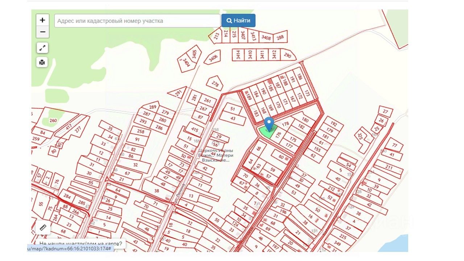
Task: Click parcel number 278
Action: pos(215,84)
